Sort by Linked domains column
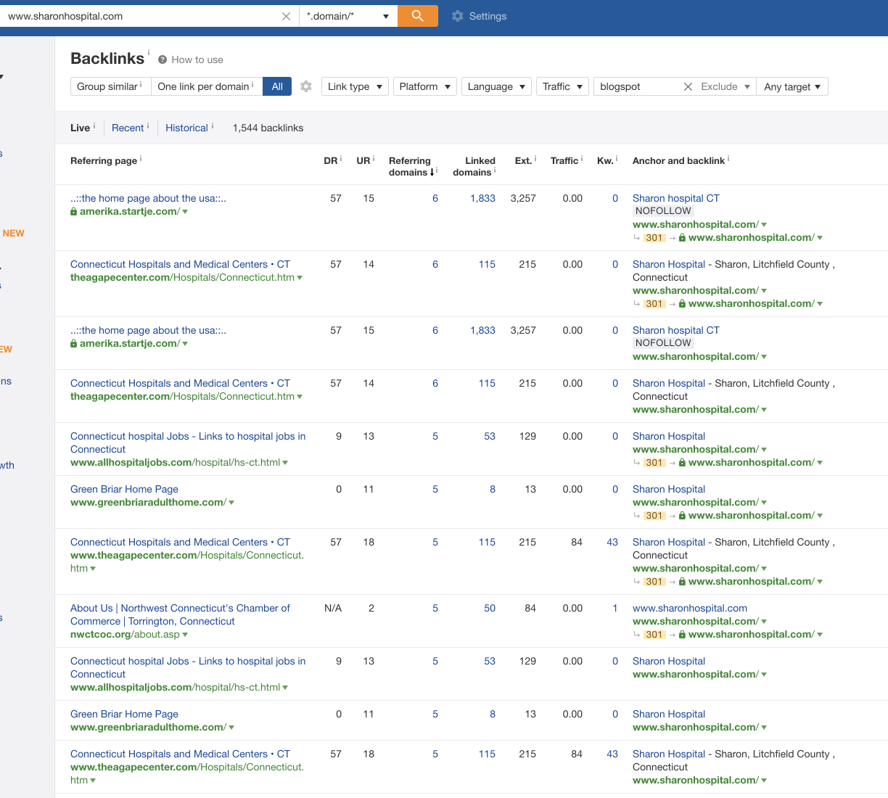 [x=474, y=166]
